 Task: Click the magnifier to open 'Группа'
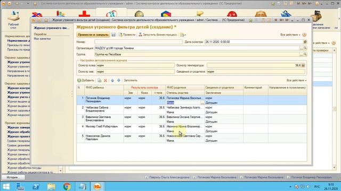305,54
